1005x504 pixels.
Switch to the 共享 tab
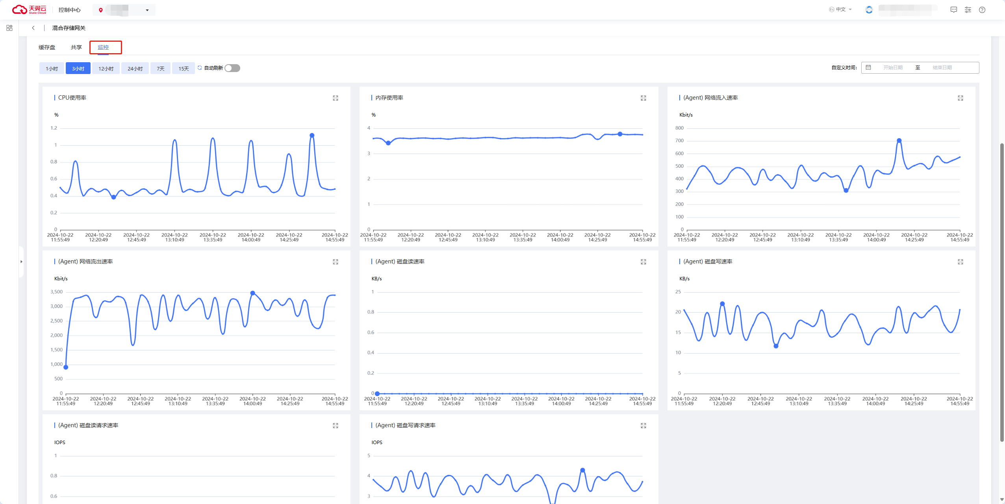point(76,47)
